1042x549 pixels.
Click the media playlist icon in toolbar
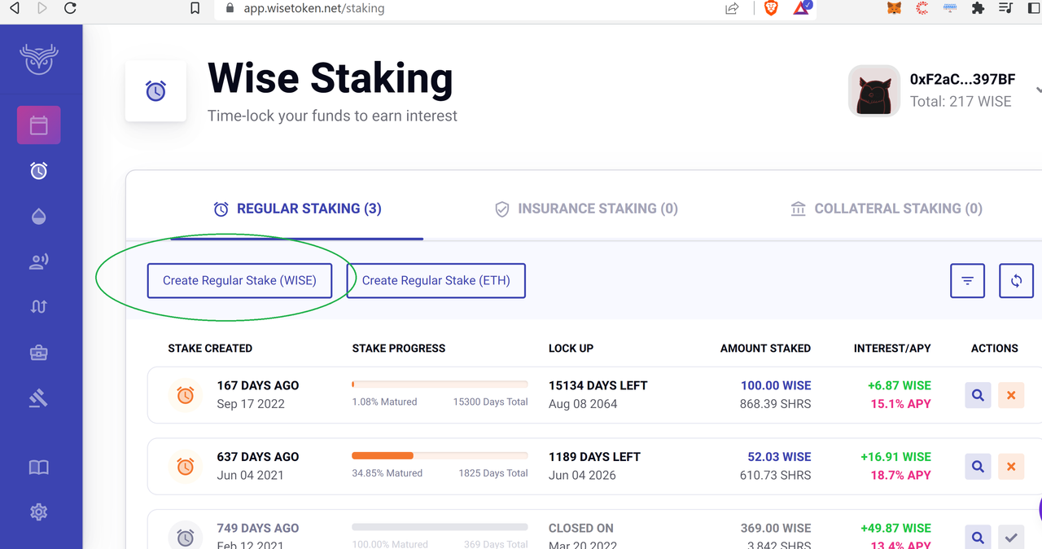(x=1006, y=8)
